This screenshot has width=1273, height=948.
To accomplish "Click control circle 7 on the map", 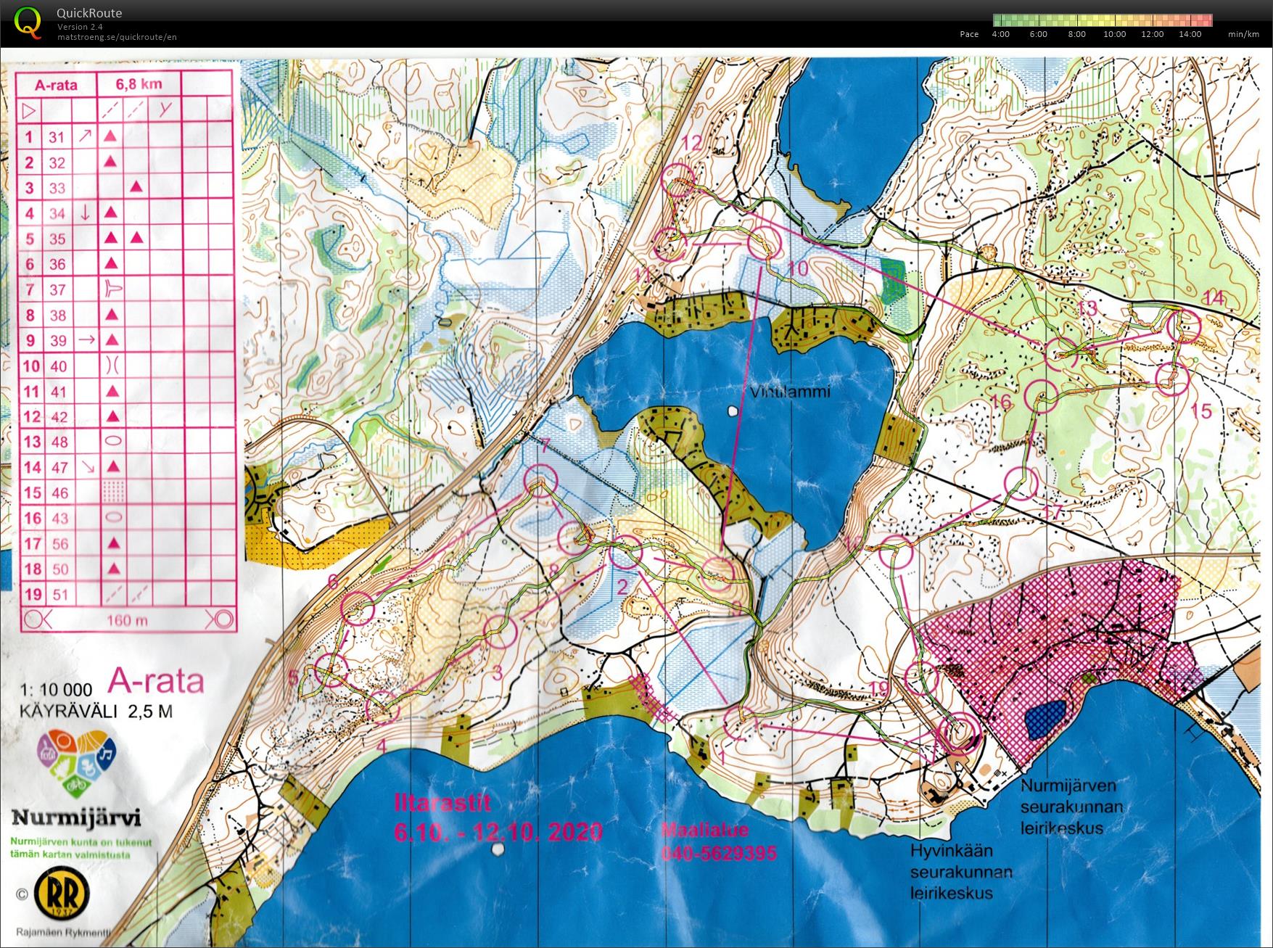I will tap(540, 479).
